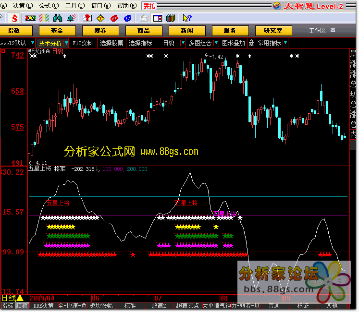
Task: Select the 其他 bottom tab
Action: pos(332,306)
